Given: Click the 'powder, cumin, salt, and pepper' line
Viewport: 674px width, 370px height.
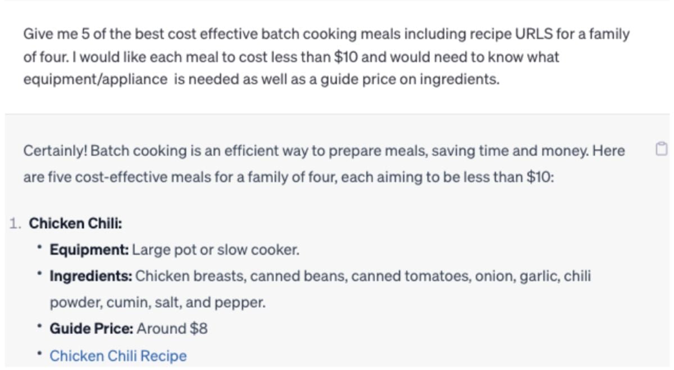Looking at the screenshot, I should pyautogui.click(x=158, y=303).
